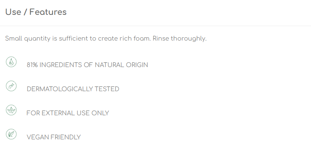Open the Use / Features section heading

(36, 12)
